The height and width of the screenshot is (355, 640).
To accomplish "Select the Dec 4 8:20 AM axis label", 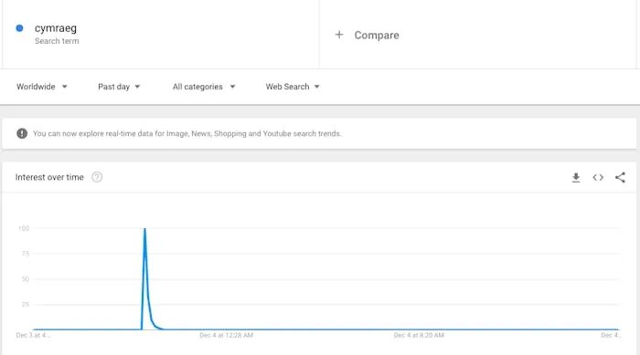I will coord(419,335).
